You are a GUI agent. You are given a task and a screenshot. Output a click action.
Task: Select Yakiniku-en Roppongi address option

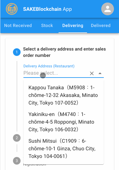[x=64, y=122]
